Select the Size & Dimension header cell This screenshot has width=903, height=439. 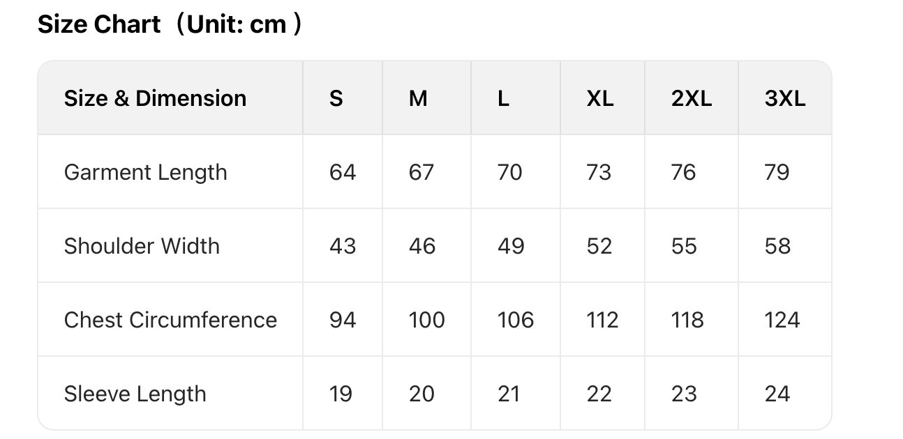pyautogui.click(x=155, y=98)
